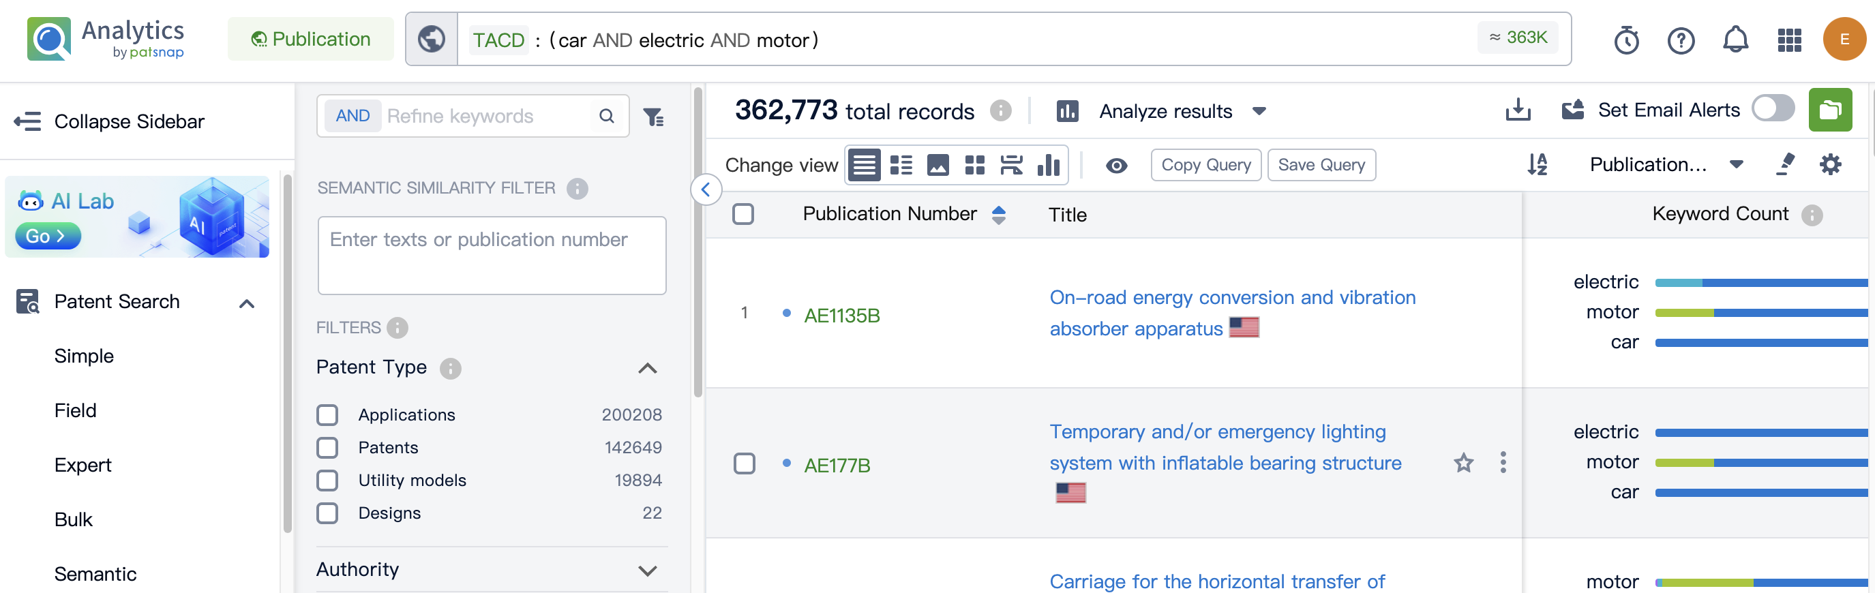Image resolution: width=1875 pixels, height=593 pixels.
Task: Check the Utility models checkbox
Action: tap(327, 481)
